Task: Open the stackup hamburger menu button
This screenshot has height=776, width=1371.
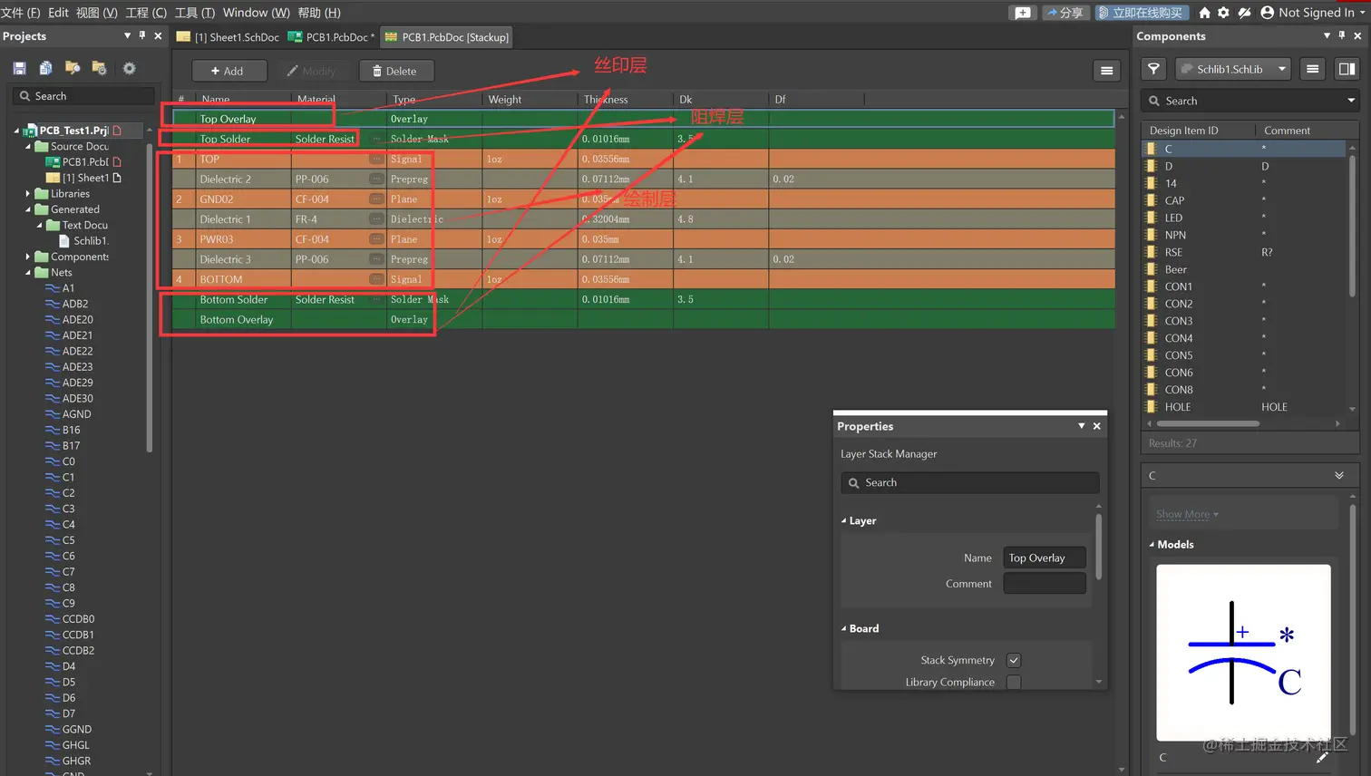Action: click(1107, 71)
